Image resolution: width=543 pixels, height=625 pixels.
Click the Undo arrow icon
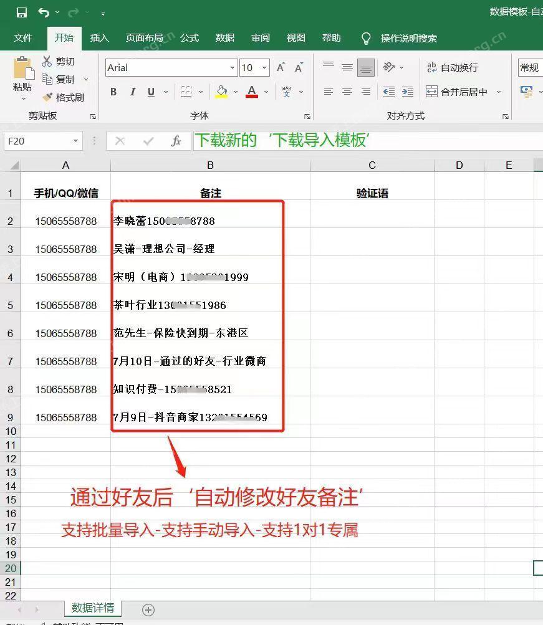[44, 12]
